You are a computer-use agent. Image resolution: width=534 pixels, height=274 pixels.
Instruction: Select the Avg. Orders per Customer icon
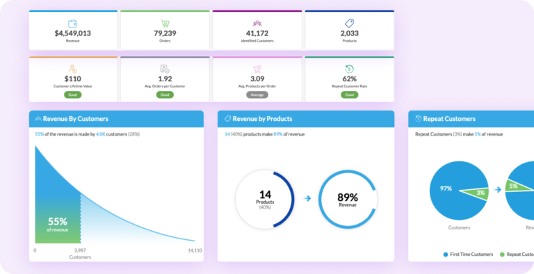[165, 69]
